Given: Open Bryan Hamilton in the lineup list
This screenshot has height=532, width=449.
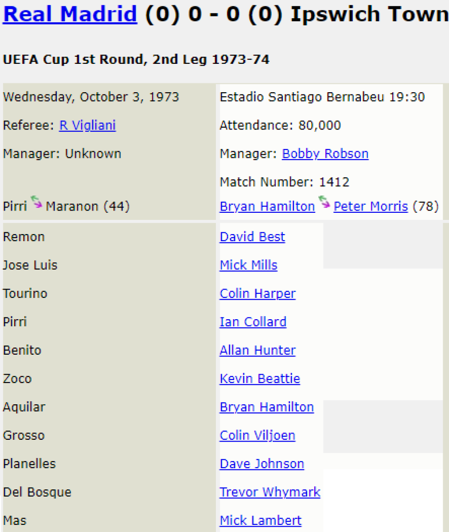Looking at the screenshot, I should [266, 407].
